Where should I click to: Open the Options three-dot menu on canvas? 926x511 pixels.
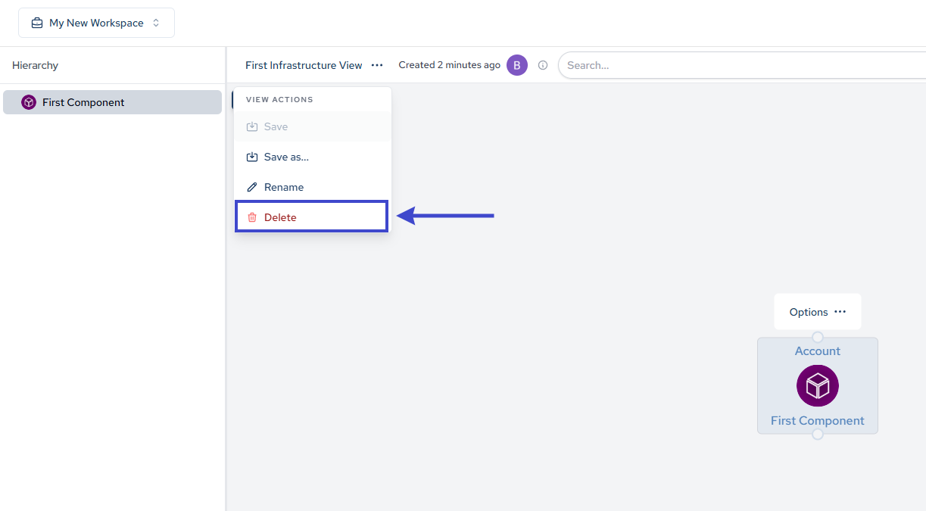pyautogui.click(x=840, y=312)
